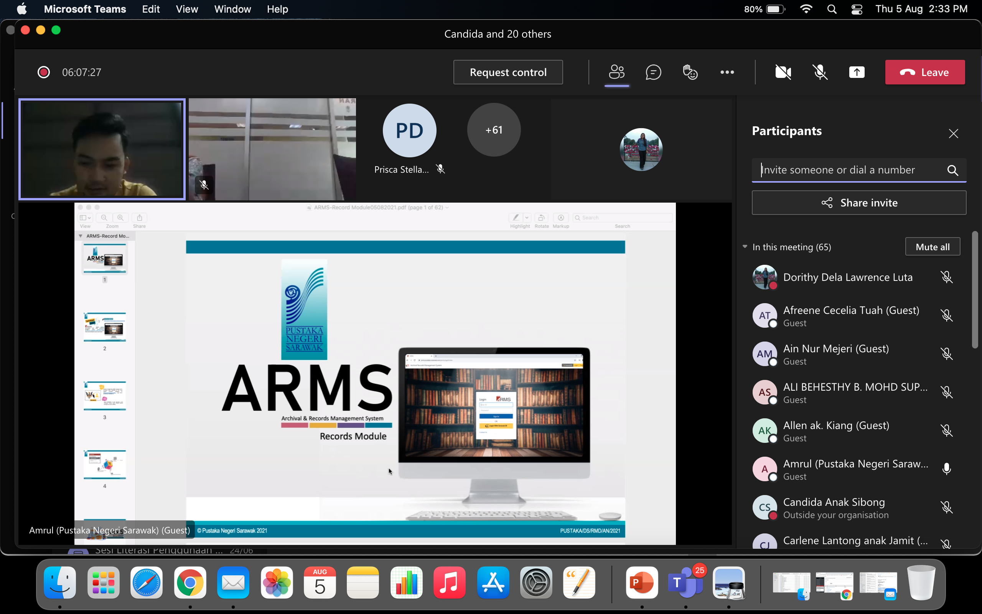Open the View menu
This screenshot has height=614, width=982.
[x=187, y=9]
